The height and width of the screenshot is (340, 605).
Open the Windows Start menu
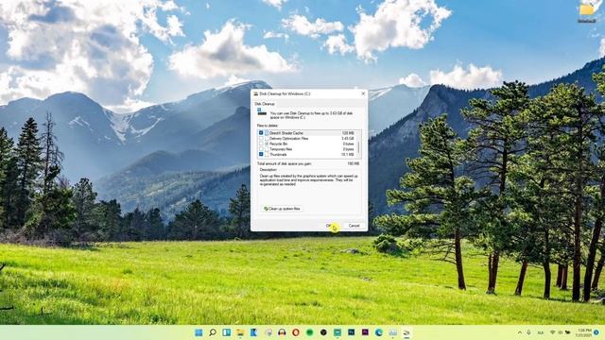[199, 332]
